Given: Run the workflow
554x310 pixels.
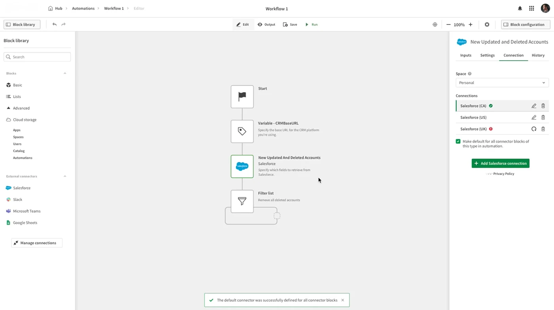Looking at the screenshot, I should pos(311,25).
